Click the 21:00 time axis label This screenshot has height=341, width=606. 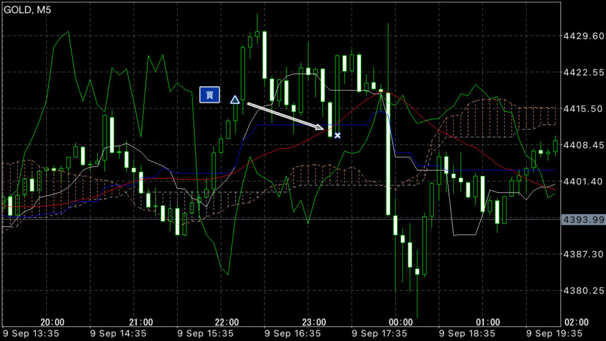(x=141, y=322)
